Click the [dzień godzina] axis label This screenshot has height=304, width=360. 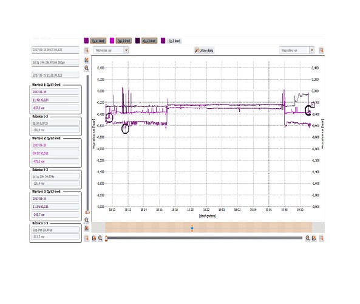tap(208, 216)
